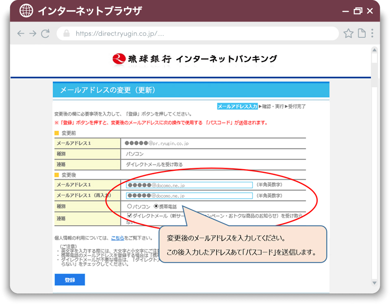This screenshot has height=304, width=390.
Task: Click the padlock icon in address bar
Action: click(x=67, y=34)
